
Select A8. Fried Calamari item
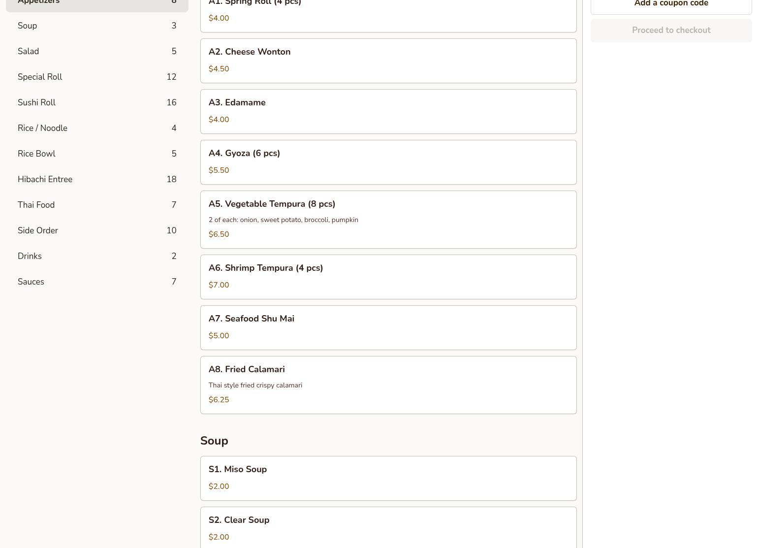tap(388, 385)
